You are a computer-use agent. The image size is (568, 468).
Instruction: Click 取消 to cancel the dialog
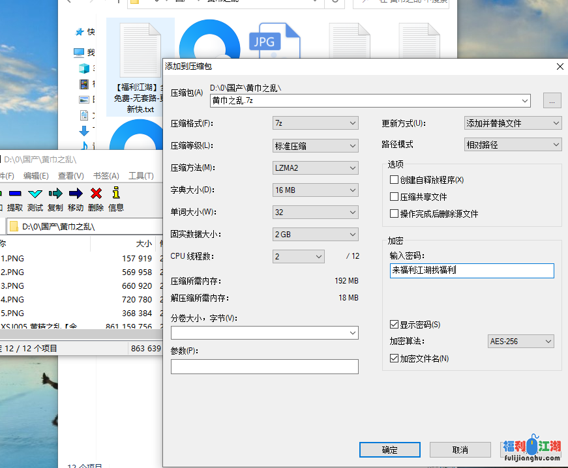point(460,449)
